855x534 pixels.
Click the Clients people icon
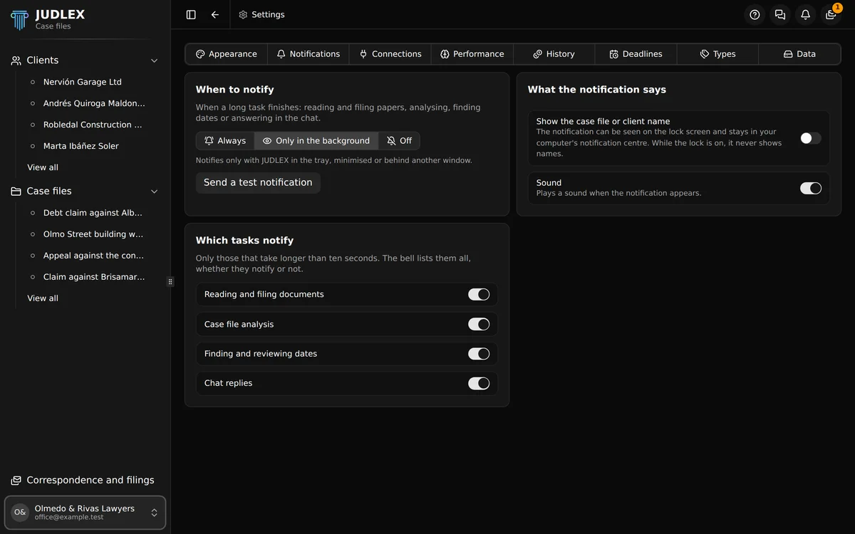point(16,61)
